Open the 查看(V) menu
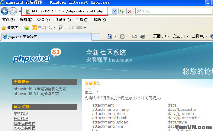Viewport: 213px width, 131px height. (x=44, y=20)
